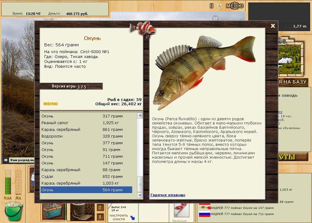This screenshot has height=223, width=312.
Task: Select tackle slot number 3
Action: pyautogui.click(x=100, y=217)
